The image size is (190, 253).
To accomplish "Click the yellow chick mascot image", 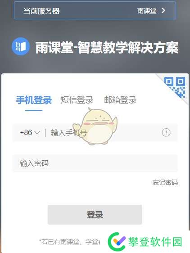I will pos(95,126).
